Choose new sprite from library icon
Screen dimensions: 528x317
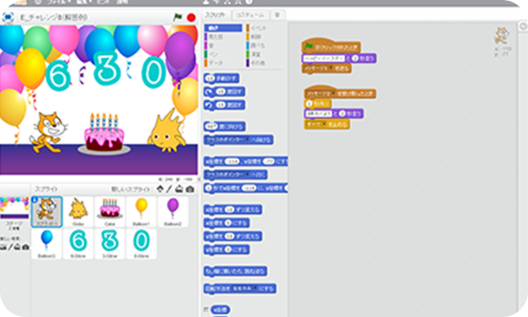point(158,189)
